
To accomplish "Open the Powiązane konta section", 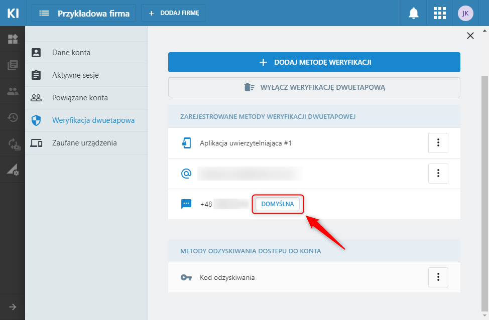I will (86, 98).
